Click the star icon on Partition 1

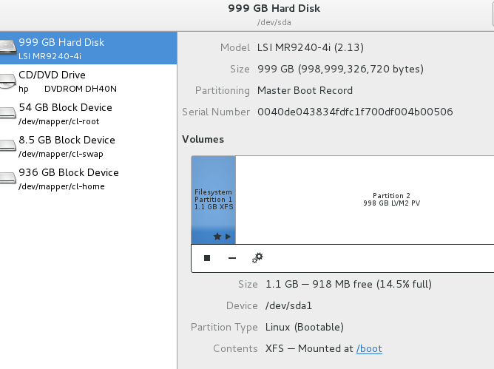tap(217, 237)
